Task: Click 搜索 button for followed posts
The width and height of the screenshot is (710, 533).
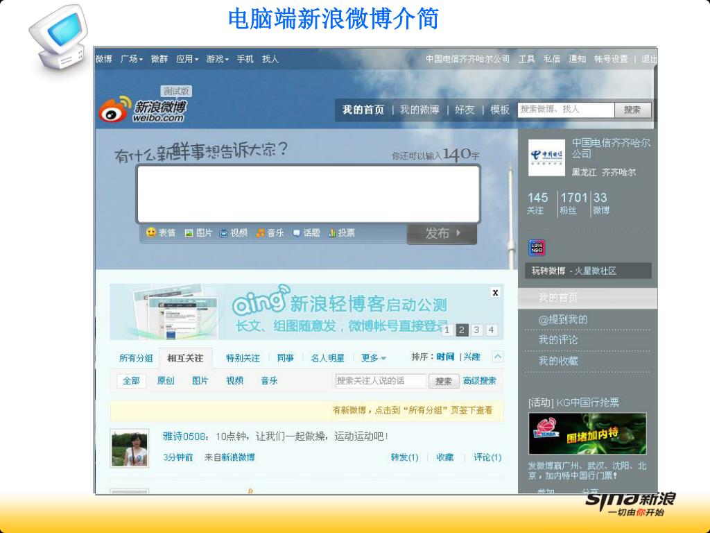Action: pos(444,381)
